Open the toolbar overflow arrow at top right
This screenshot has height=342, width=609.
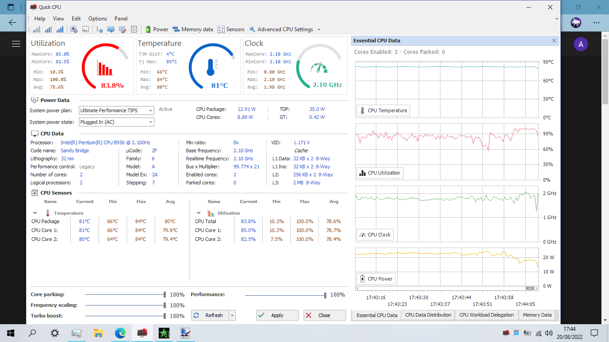pyautogui.click(x=556, y=19)
